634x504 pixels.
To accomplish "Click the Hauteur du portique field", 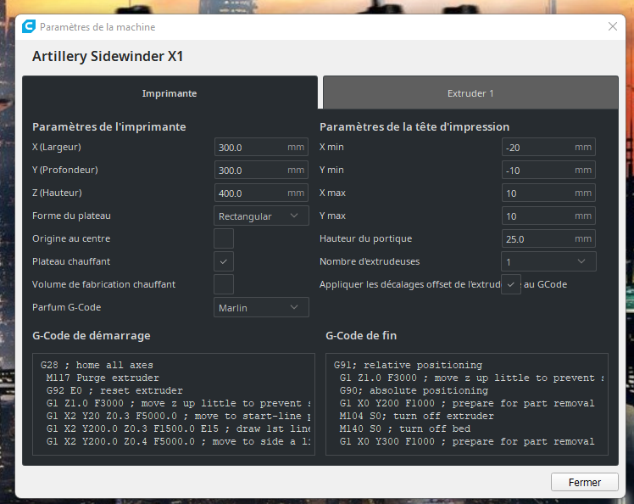I will click(548, 238).
